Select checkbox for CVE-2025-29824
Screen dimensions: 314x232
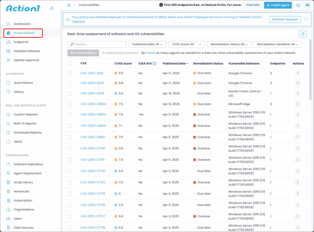(70, 114)
